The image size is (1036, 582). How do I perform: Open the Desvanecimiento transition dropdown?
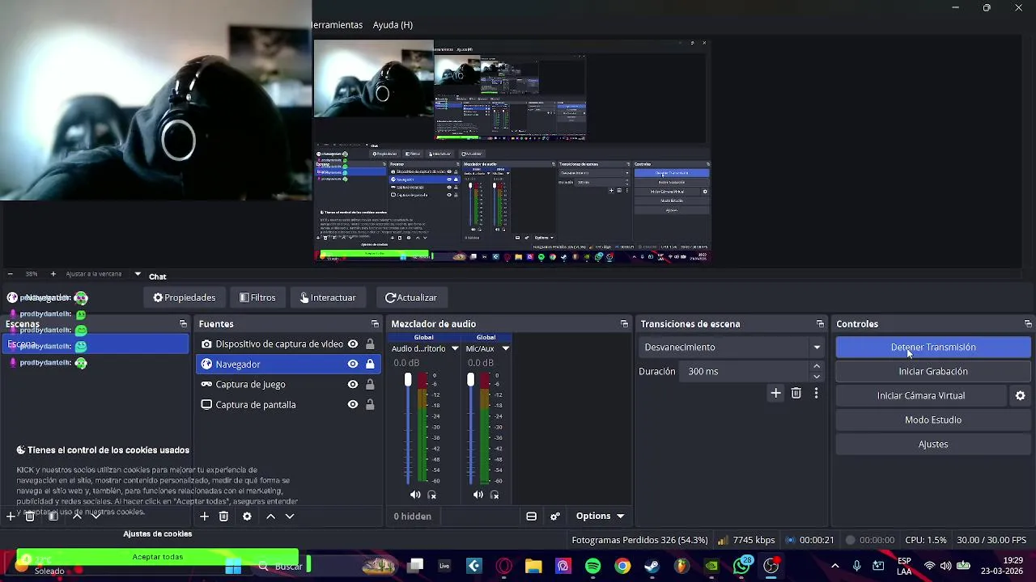click(x=732, y=347)
